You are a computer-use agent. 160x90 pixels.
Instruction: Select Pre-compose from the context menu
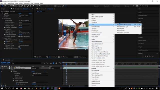pos(101,70)
